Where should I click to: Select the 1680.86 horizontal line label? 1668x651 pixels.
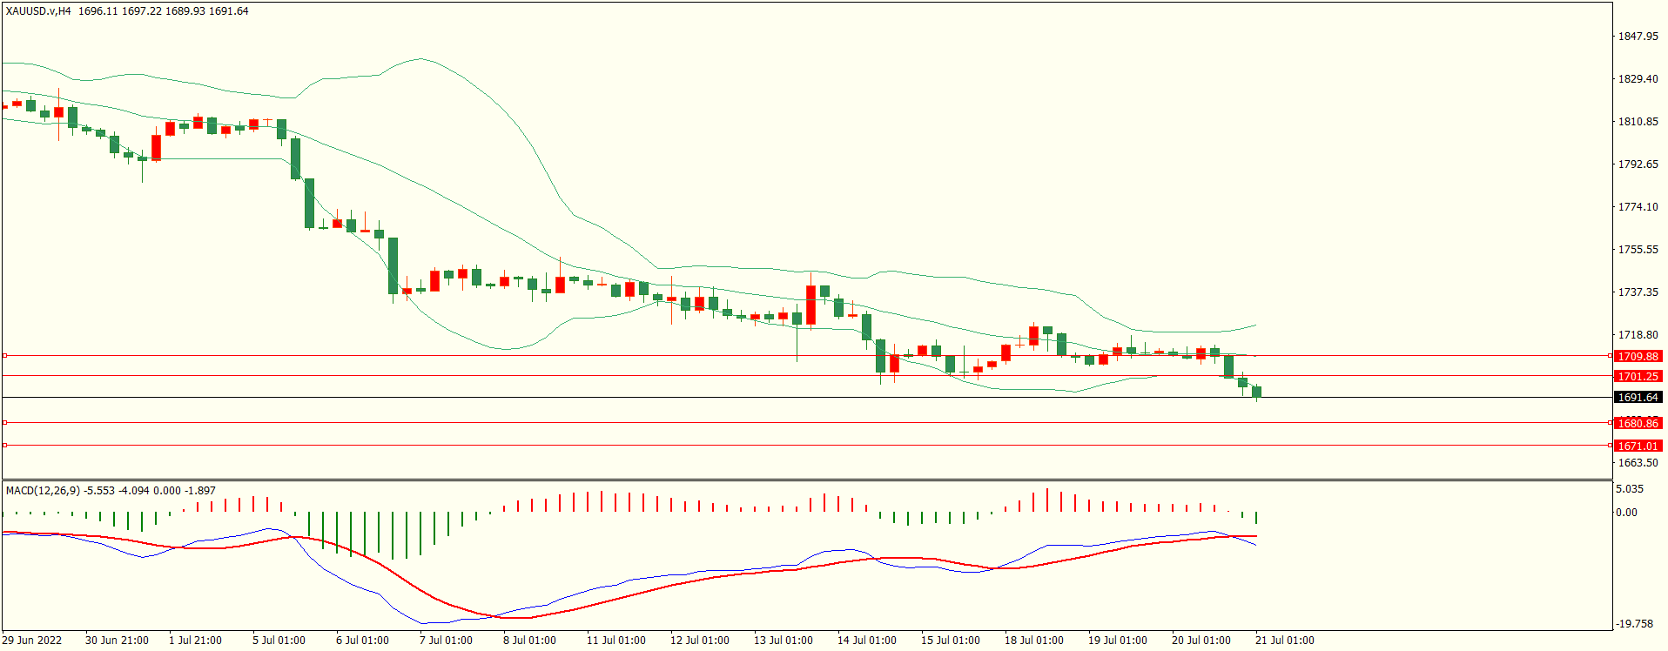tap(1638, 423)
